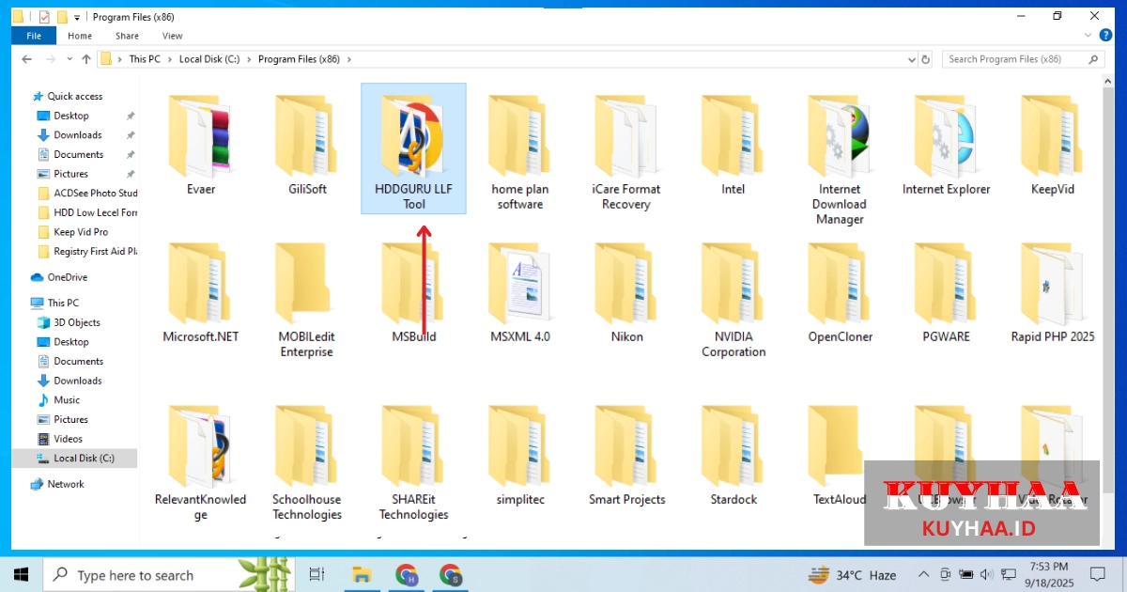This screenshot has height=592, width=1127.
Task: Select the Internet Explorer folder
Action: tap(947, 146)
